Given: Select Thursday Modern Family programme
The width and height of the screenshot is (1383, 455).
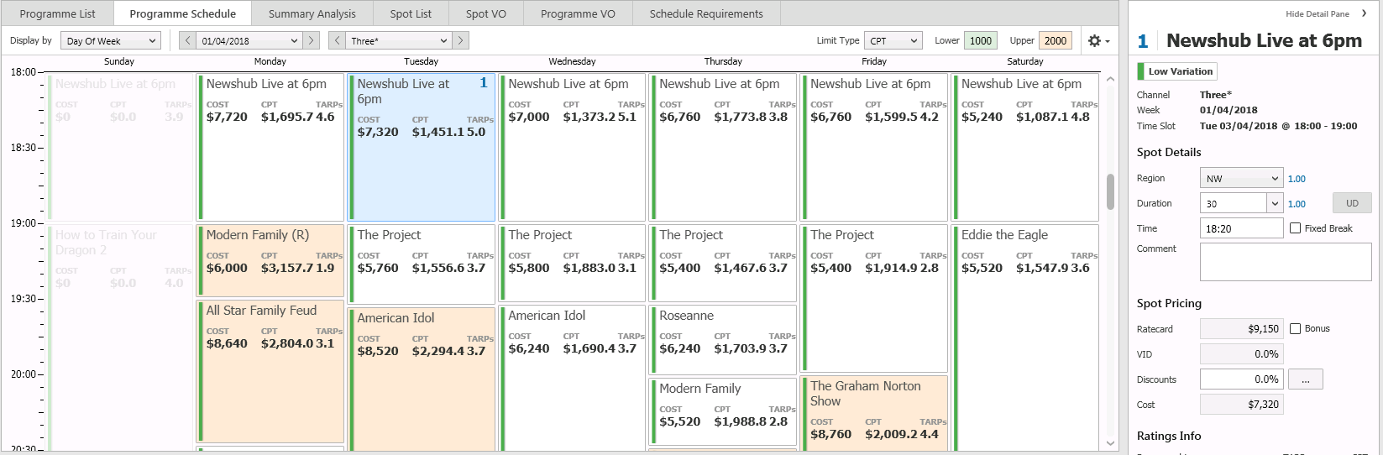Looking at the screenshot, I should (x=723, y=411).
